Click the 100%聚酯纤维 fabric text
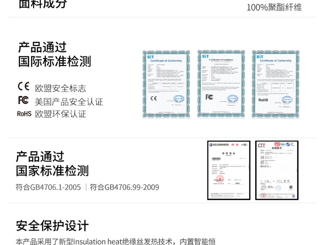The height and width of the screenshot is (245, 323). tap(274, 7)
